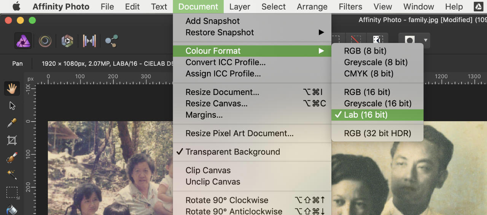Screen dimensions: 487x215
Task: Choose Greyscale (8 bit) colour format
Action: (377, 62)
